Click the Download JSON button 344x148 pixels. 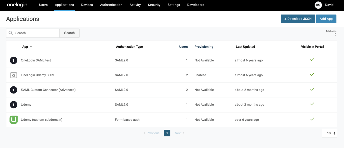(x=298, y=19)
